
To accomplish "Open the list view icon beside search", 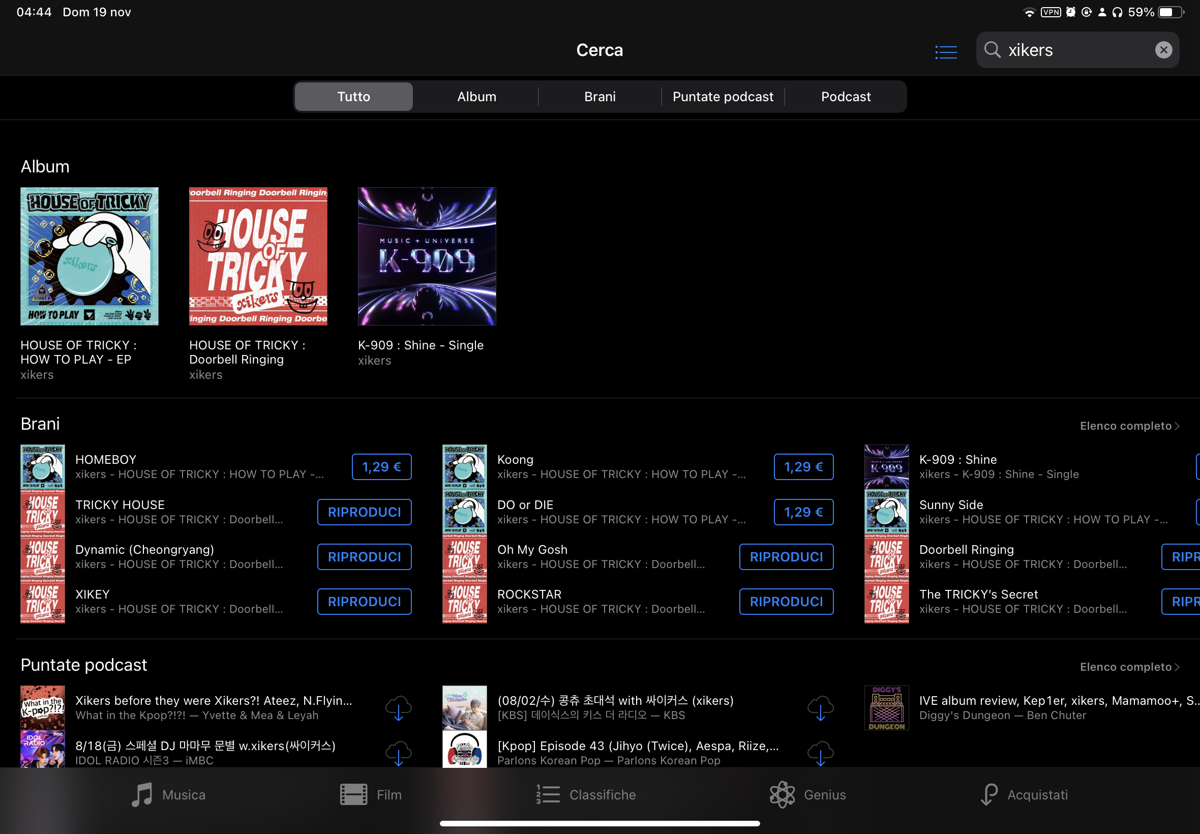I will [x=945, y=51].
